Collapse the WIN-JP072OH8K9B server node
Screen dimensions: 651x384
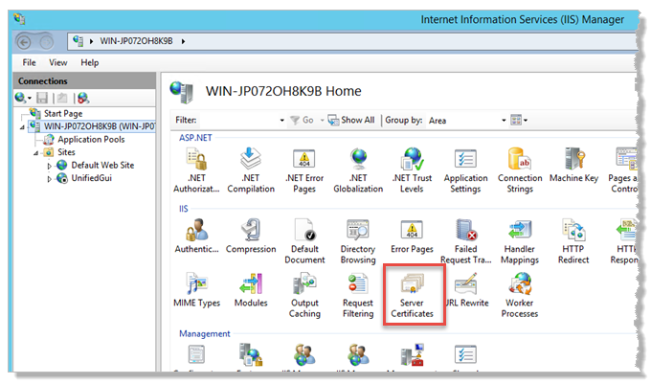22,127
